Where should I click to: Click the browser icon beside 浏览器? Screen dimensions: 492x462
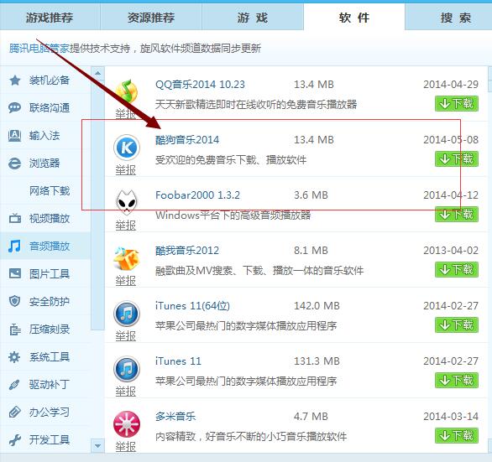(15, 164)
